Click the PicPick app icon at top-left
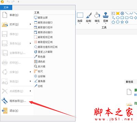 [x=2, y=1]
